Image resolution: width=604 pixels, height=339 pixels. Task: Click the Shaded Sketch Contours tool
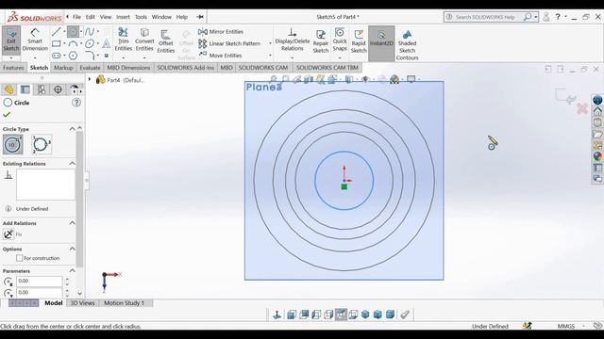point(407,45)
